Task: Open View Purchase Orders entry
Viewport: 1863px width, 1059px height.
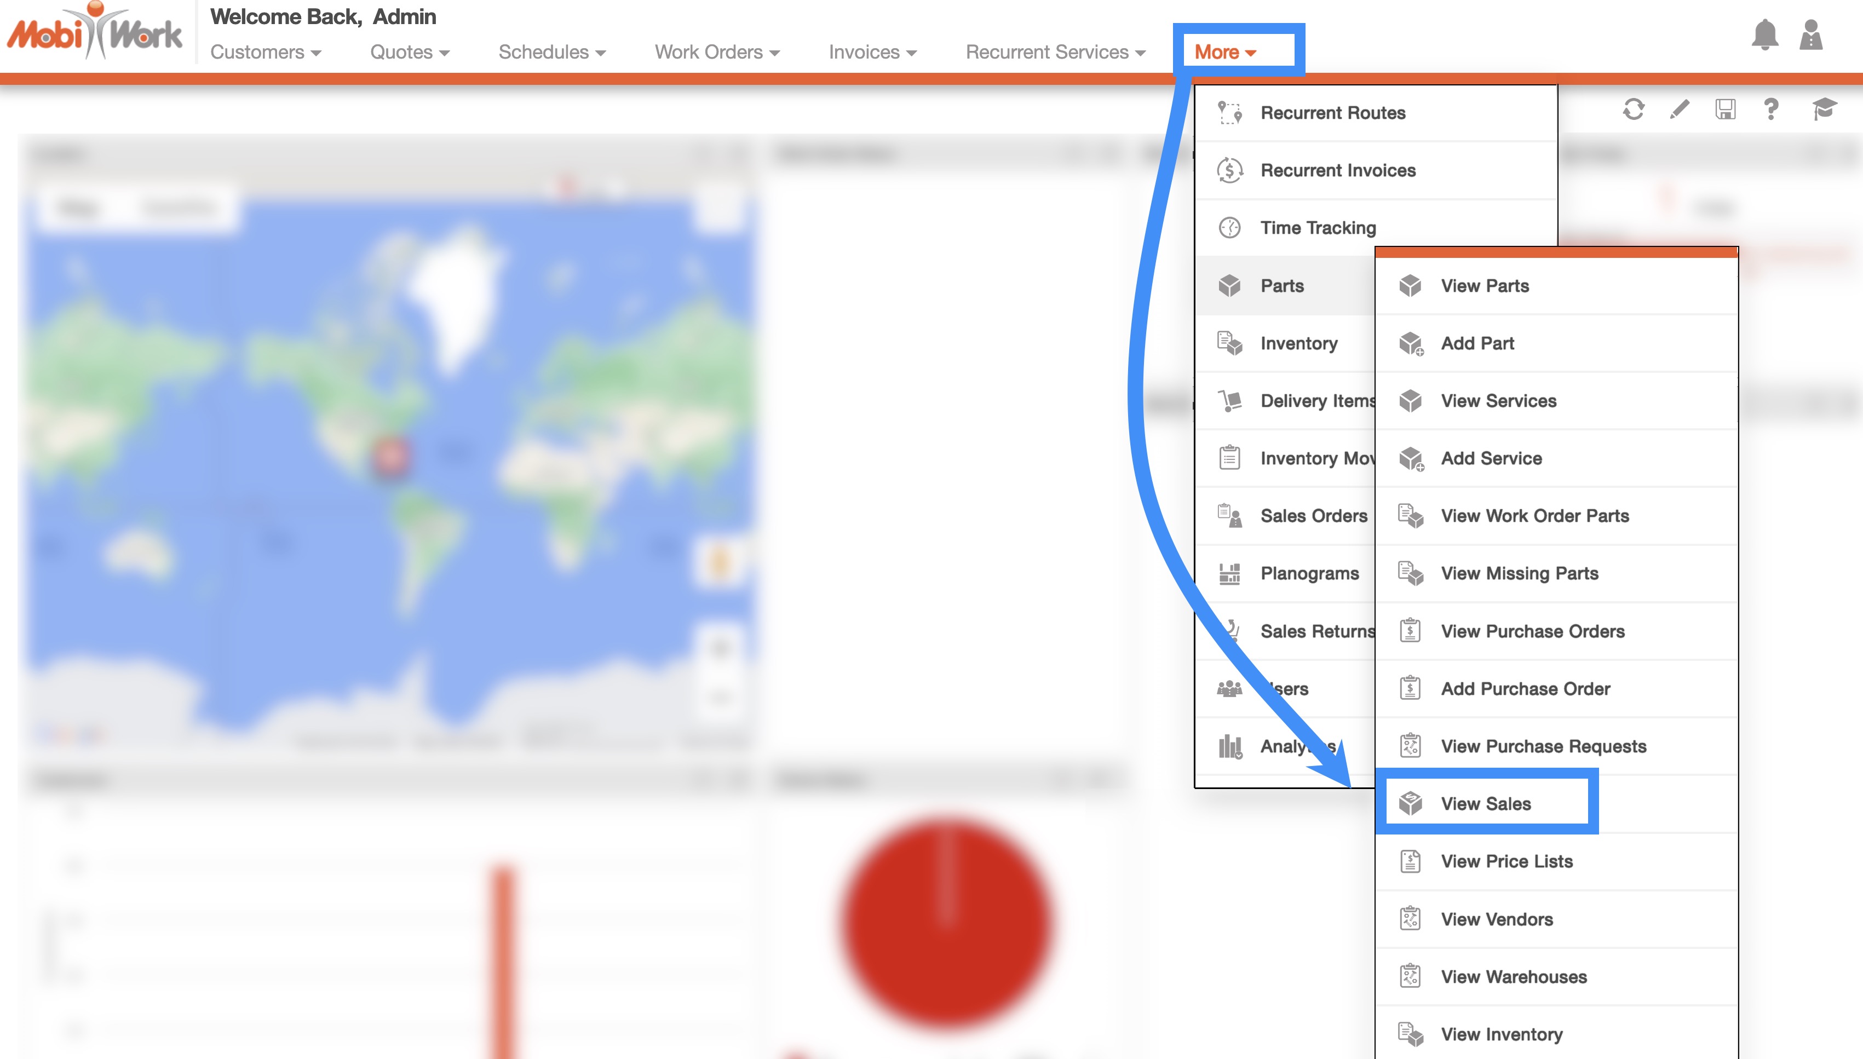Action: [x=1532, y=631]
